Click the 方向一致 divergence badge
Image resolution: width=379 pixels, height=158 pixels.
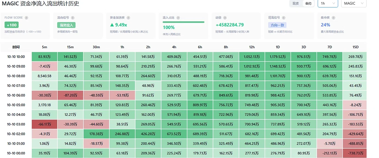[277, 25]
